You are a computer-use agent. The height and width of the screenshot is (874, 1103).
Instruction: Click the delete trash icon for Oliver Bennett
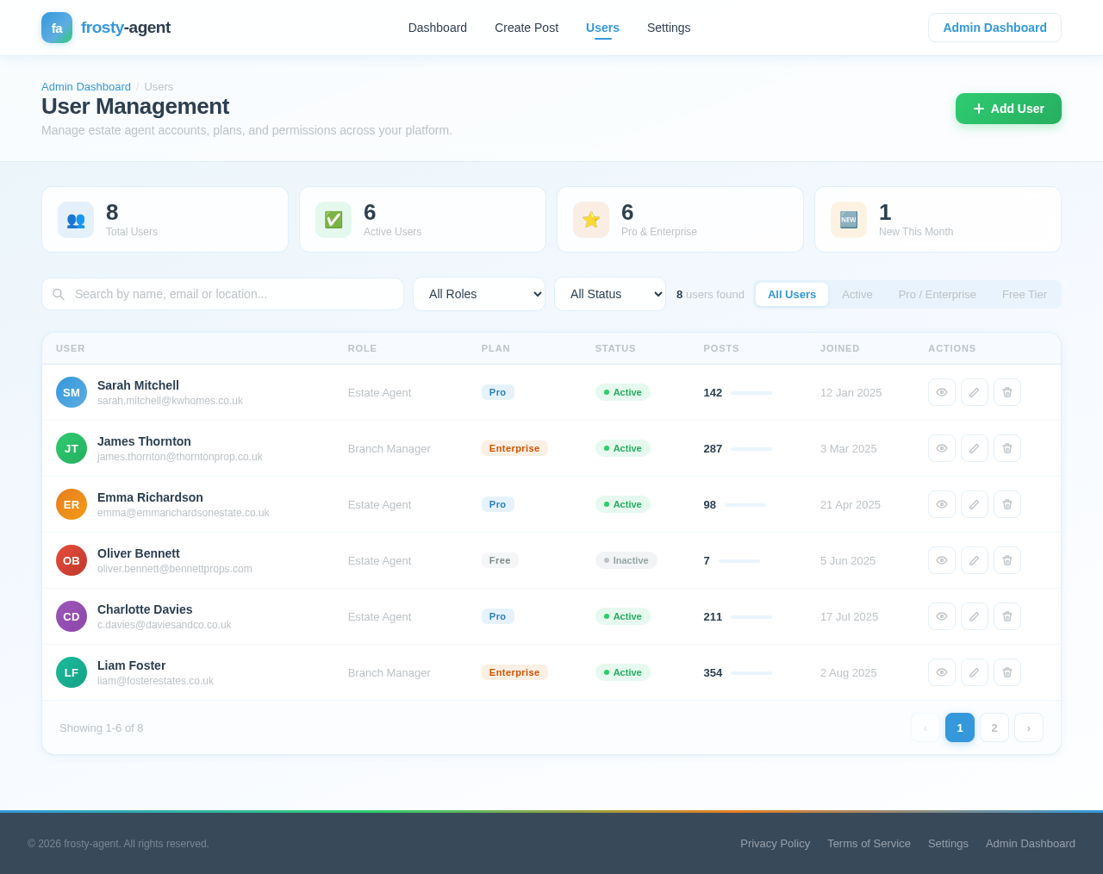click(x=1006, y=560)
